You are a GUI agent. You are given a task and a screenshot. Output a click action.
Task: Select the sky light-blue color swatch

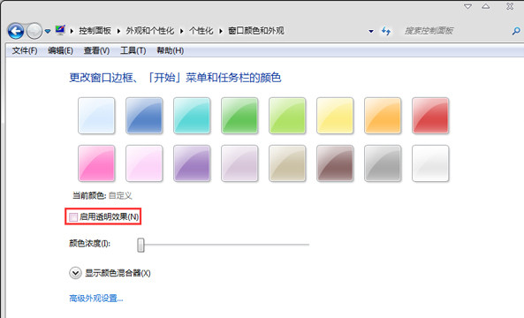click(x=96, y=116)
